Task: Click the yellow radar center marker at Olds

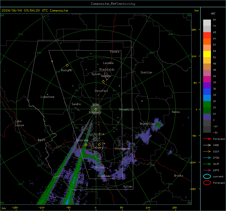Action: click(96, 109)
